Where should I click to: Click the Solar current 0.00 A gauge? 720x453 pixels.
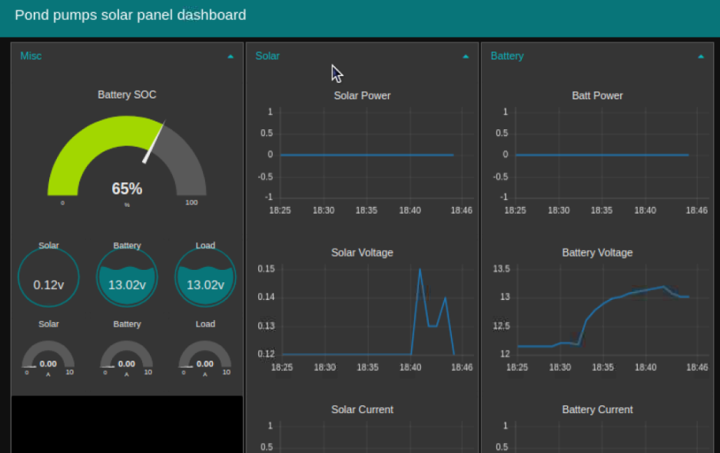pos(48,358)
